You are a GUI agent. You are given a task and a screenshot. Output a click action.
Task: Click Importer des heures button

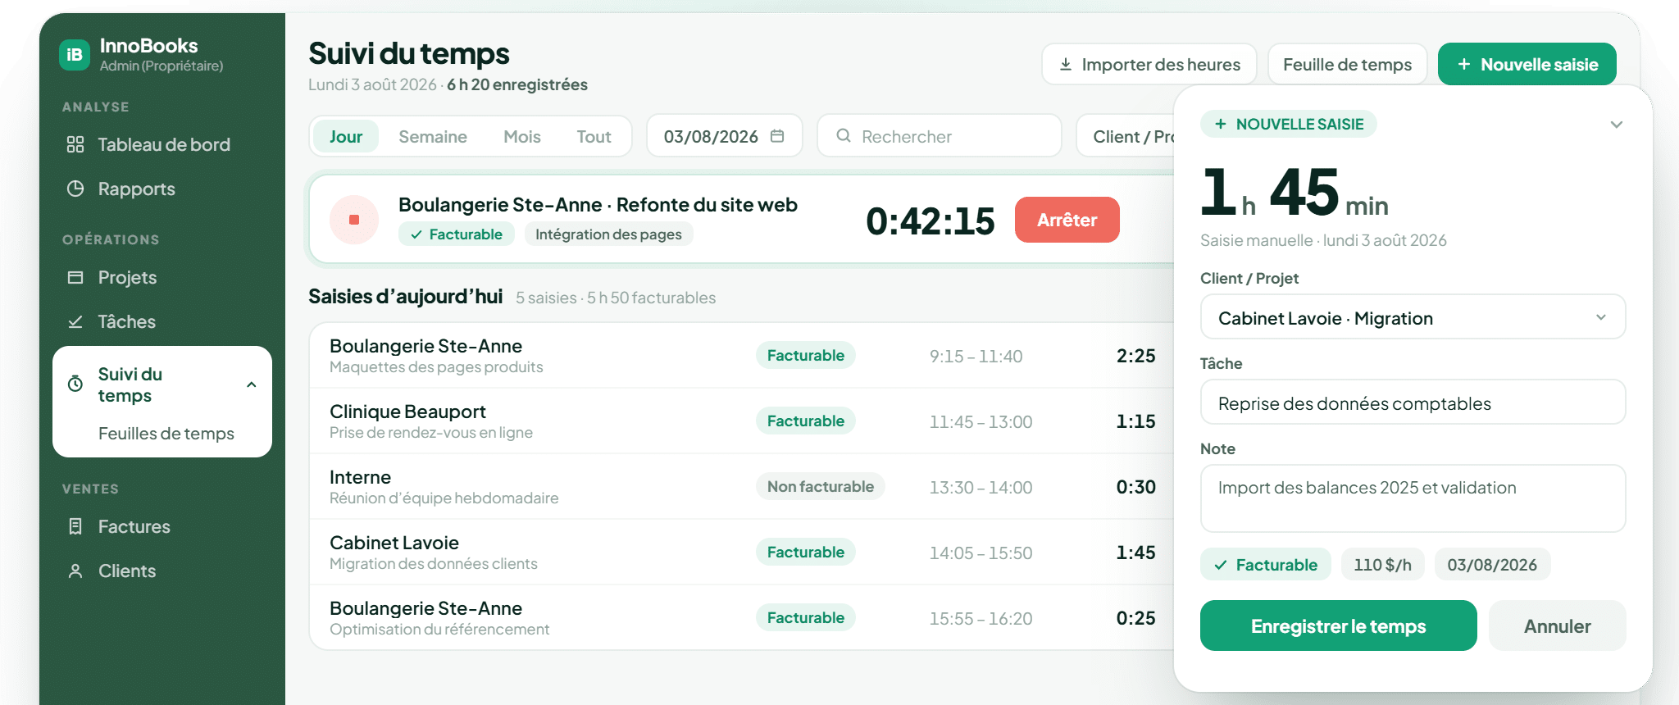click(1149, 64)
